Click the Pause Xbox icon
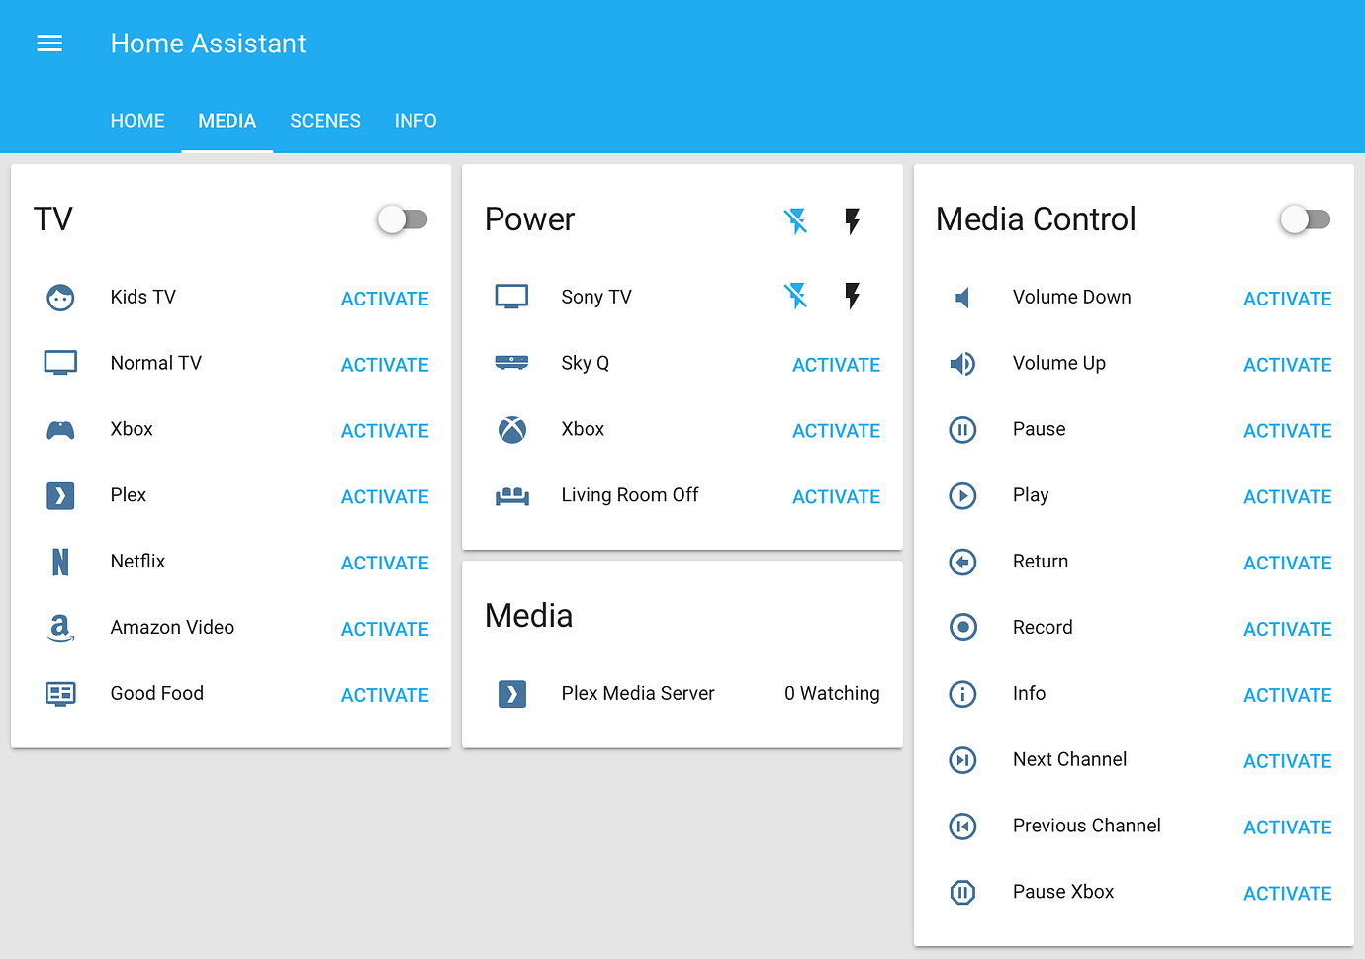Screen dimensions: 1365x959 coord(962,892)
